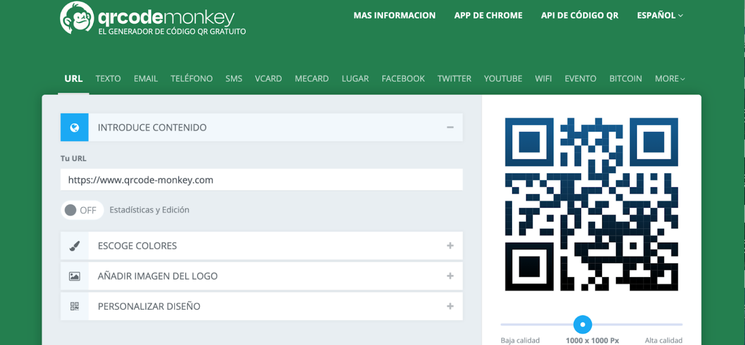The image size is (745, 345).
Task: Click the globe icon on Introduce Contenido
Action: coord(74,127)
